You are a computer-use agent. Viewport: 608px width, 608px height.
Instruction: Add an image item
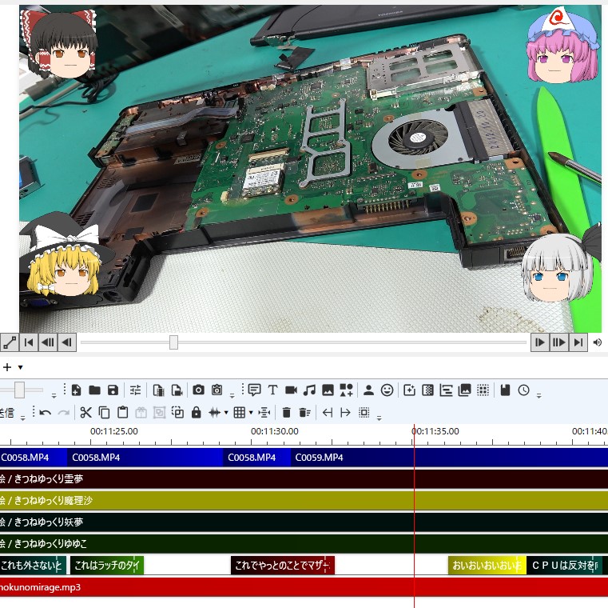(328, 390)
